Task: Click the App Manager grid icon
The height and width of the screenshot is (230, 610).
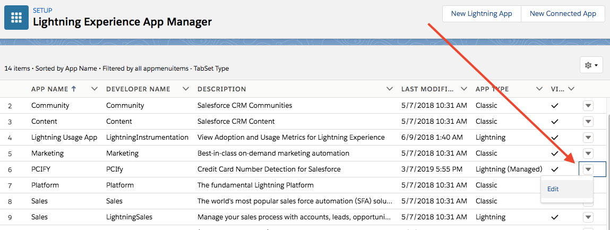Action: (x=16, y=18)
